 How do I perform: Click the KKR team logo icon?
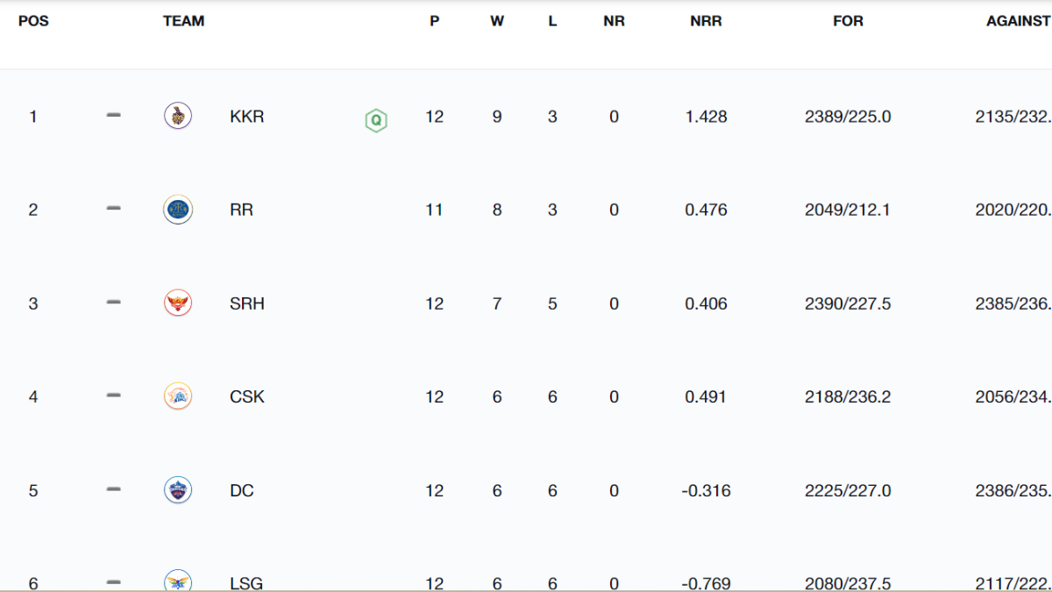click(x=178, y=116)
